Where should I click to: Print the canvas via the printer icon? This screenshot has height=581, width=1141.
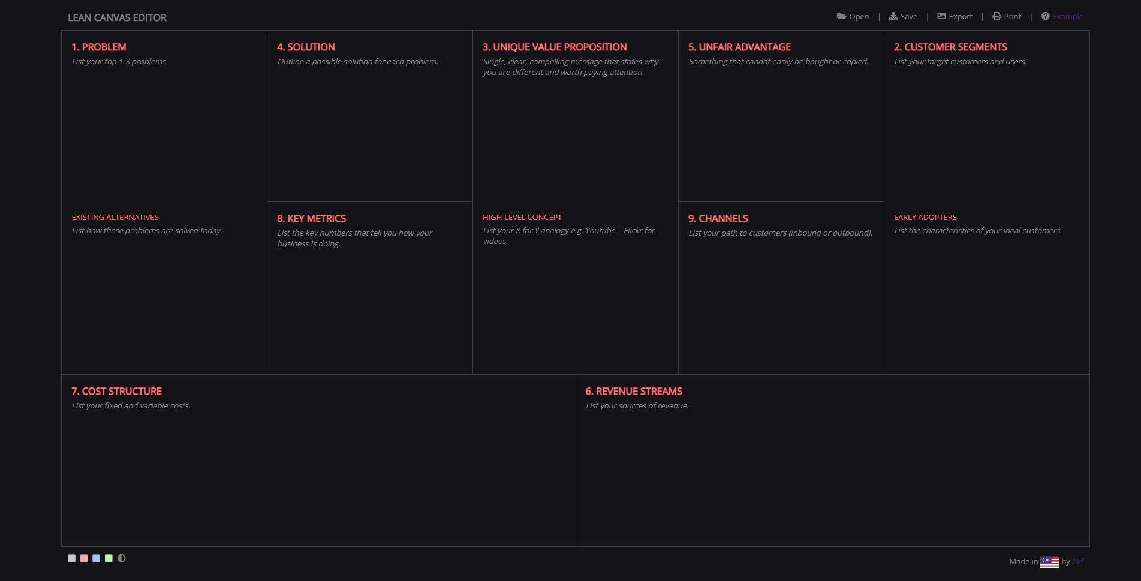coord(995,16)
